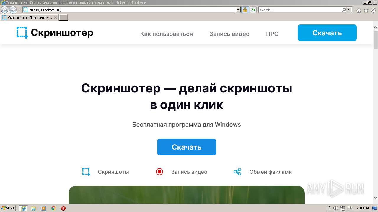Click the Скриншотер site name text

[62, 33]
